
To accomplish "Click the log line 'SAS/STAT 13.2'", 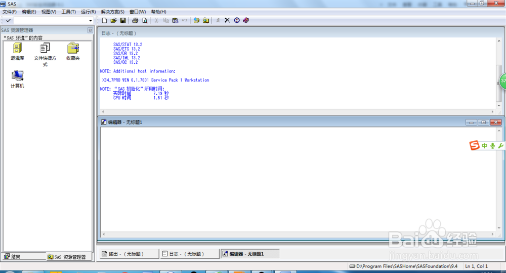I will [x=128, y=45].
